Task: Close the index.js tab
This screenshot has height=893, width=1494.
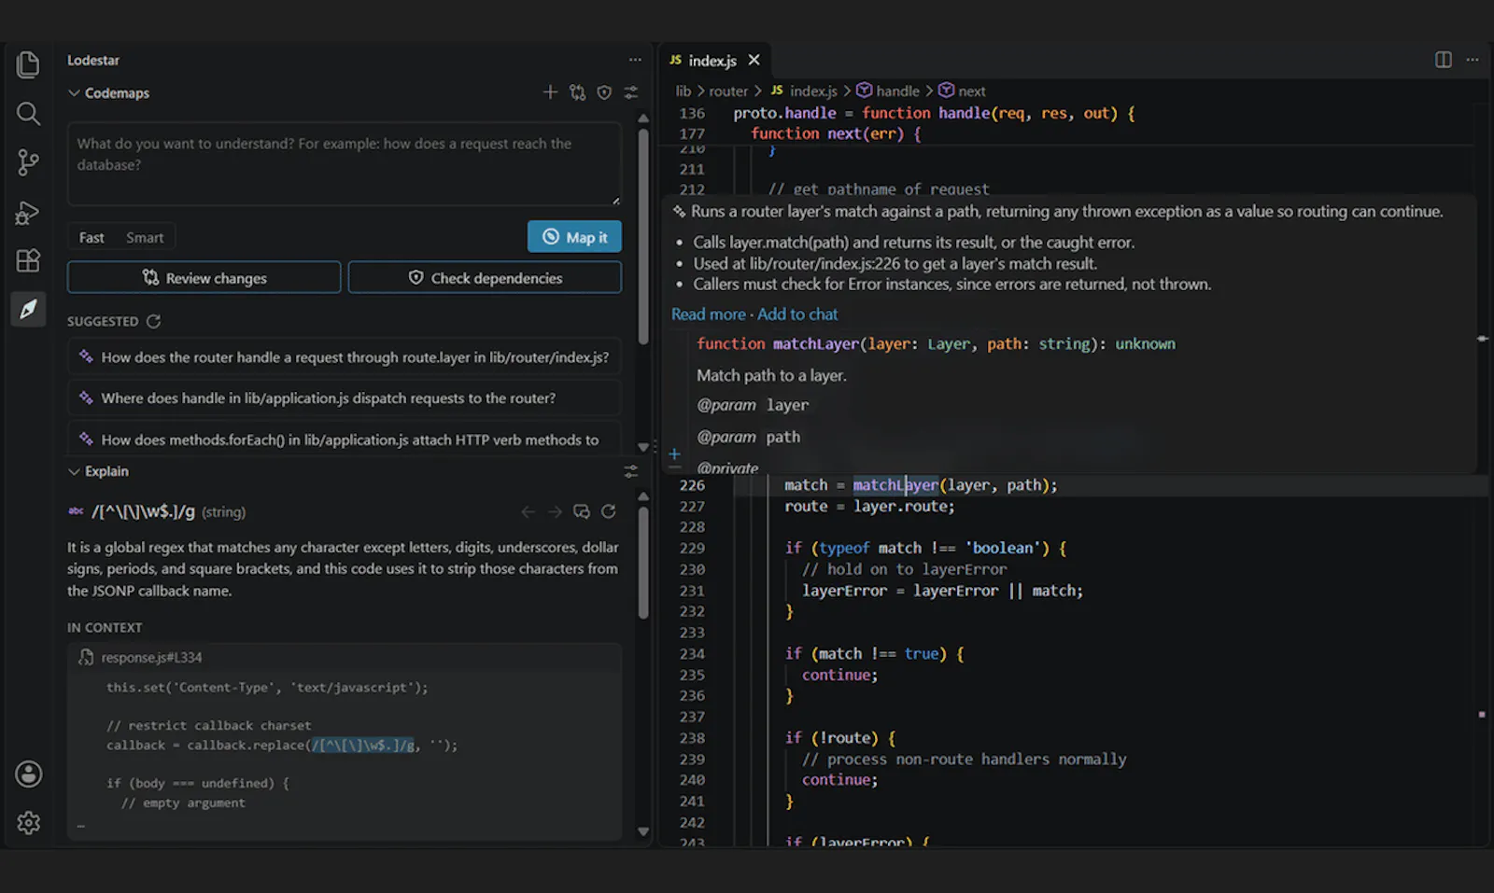Action: [754, 60]
